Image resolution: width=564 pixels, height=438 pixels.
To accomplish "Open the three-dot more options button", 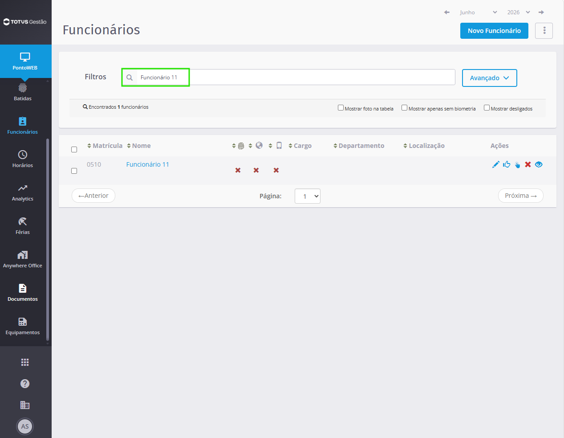I will [544, 31].
